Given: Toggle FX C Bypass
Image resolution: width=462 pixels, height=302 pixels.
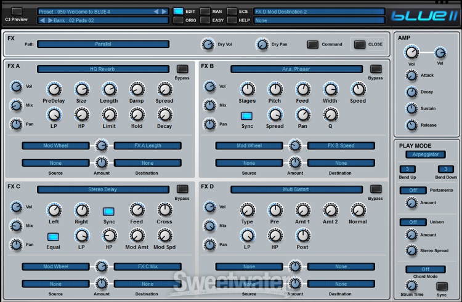Looking at the screenshot, I should pyautogui.click(x=182, y=189).
